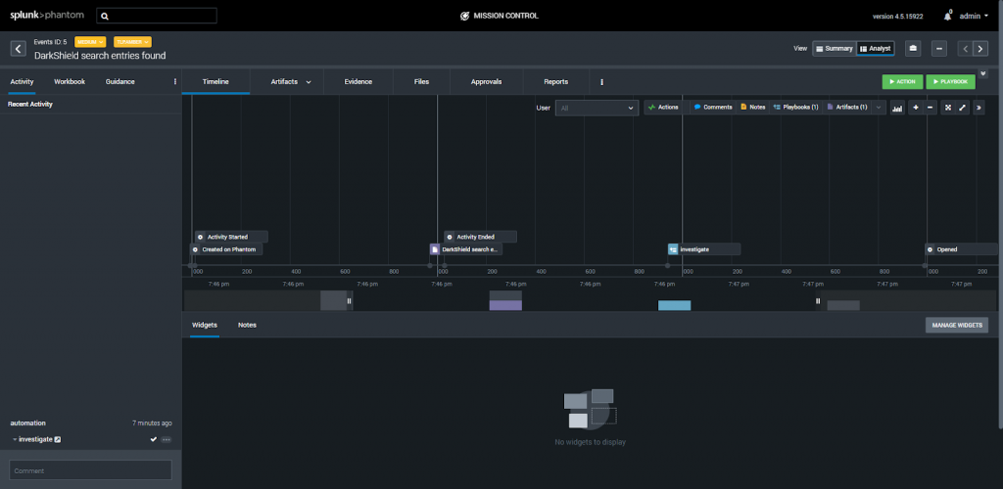
Task: Click the green ACTION button
Action: point(902,82)
